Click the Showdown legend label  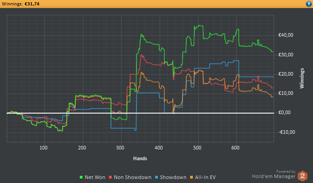173,177
